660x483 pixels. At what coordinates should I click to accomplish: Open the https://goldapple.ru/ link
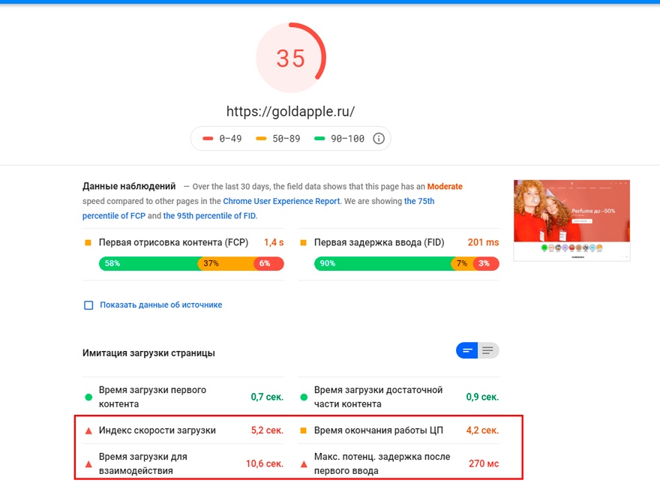click(290, 111)
